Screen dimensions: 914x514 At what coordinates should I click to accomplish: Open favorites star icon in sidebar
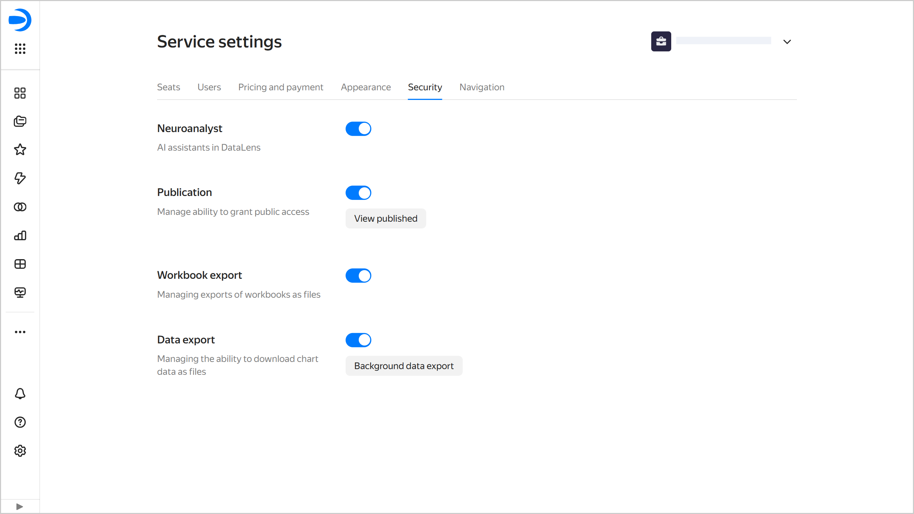coord(20,150)
